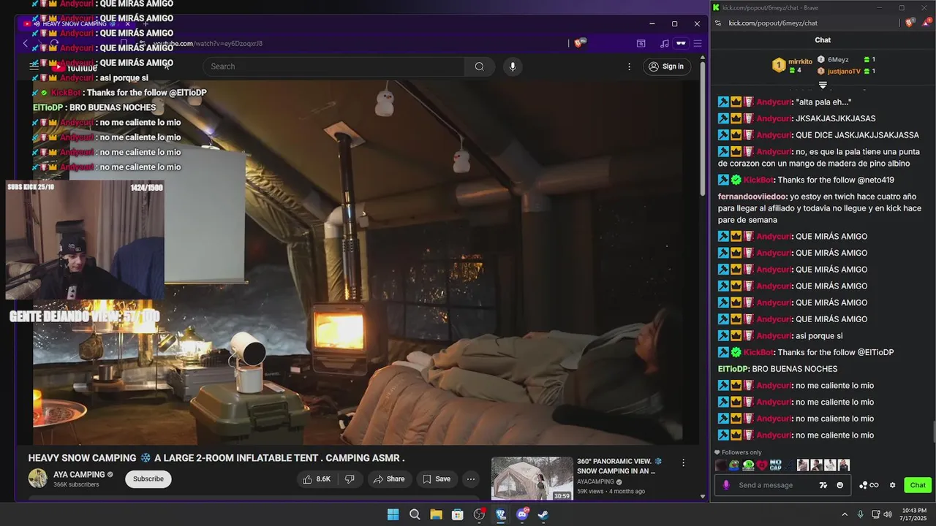Insert the Pepe frog emote
Viewport: 936px width, 526px height.
click(x=734, y=465)
